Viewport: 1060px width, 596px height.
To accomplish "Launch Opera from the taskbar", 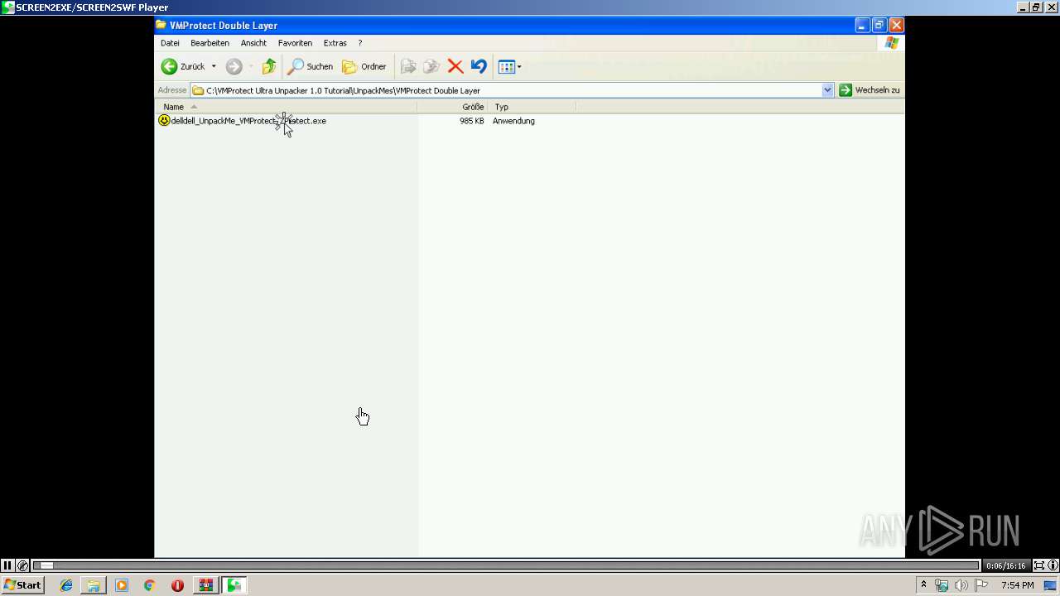I will (x=177, y=585).
